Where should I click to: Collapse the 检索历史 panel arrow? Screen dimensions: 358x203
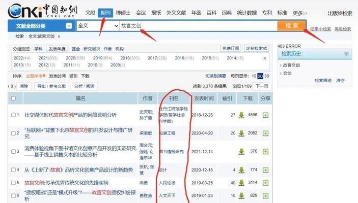coord(346,54)
